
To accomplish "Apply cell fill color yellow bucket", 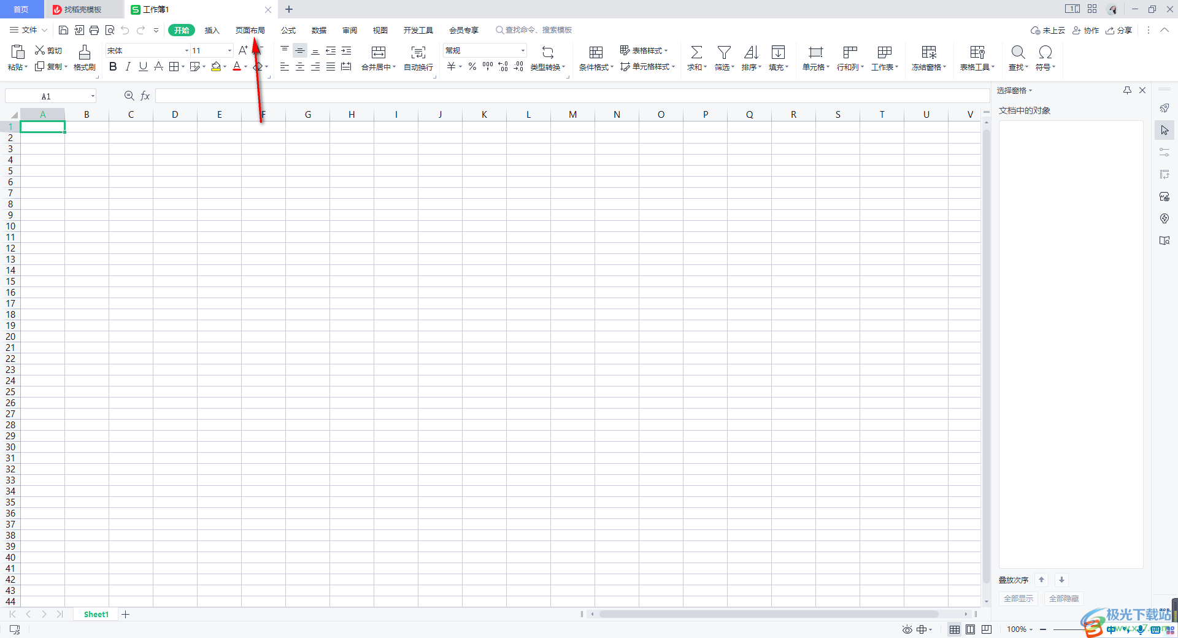I will 215,66.
